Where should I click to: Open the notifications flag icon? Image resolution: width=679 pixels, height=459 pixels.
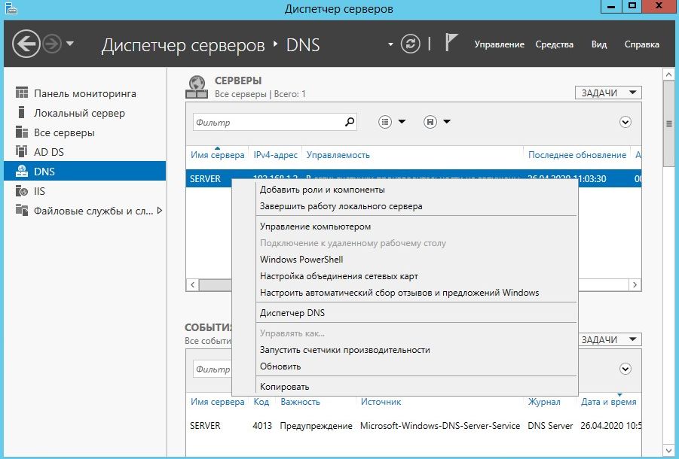[x=451, y=43]
